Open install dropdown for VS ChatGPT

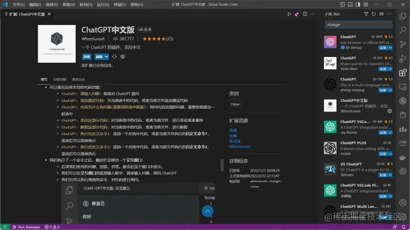(x=390, y=175)
